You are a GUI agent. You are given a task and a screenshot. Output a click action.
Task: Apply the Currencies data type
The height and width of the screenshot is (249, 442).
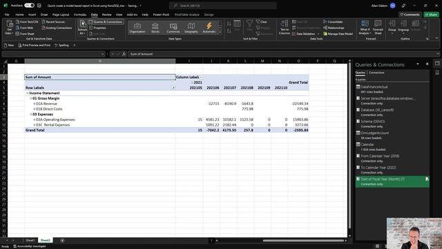click(x=173, y=28)
